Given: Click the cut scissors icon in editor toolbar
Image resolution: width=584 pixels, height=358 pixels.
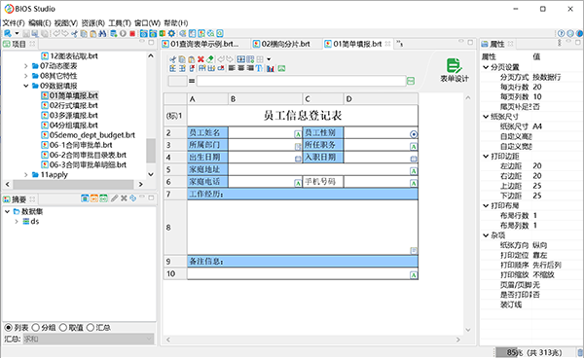Looking at the screenshot, I should [172, 59].
